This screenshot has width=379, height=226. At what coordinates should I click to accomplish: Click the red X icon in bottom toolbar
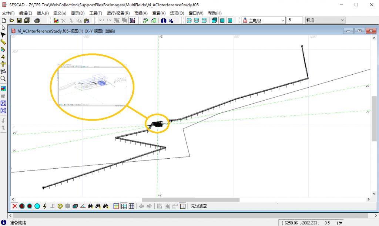pyautogui.click(x=14, y=206)
